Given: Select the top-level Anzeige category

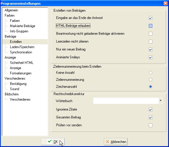Looking at the screenshot, I should 10,57.
